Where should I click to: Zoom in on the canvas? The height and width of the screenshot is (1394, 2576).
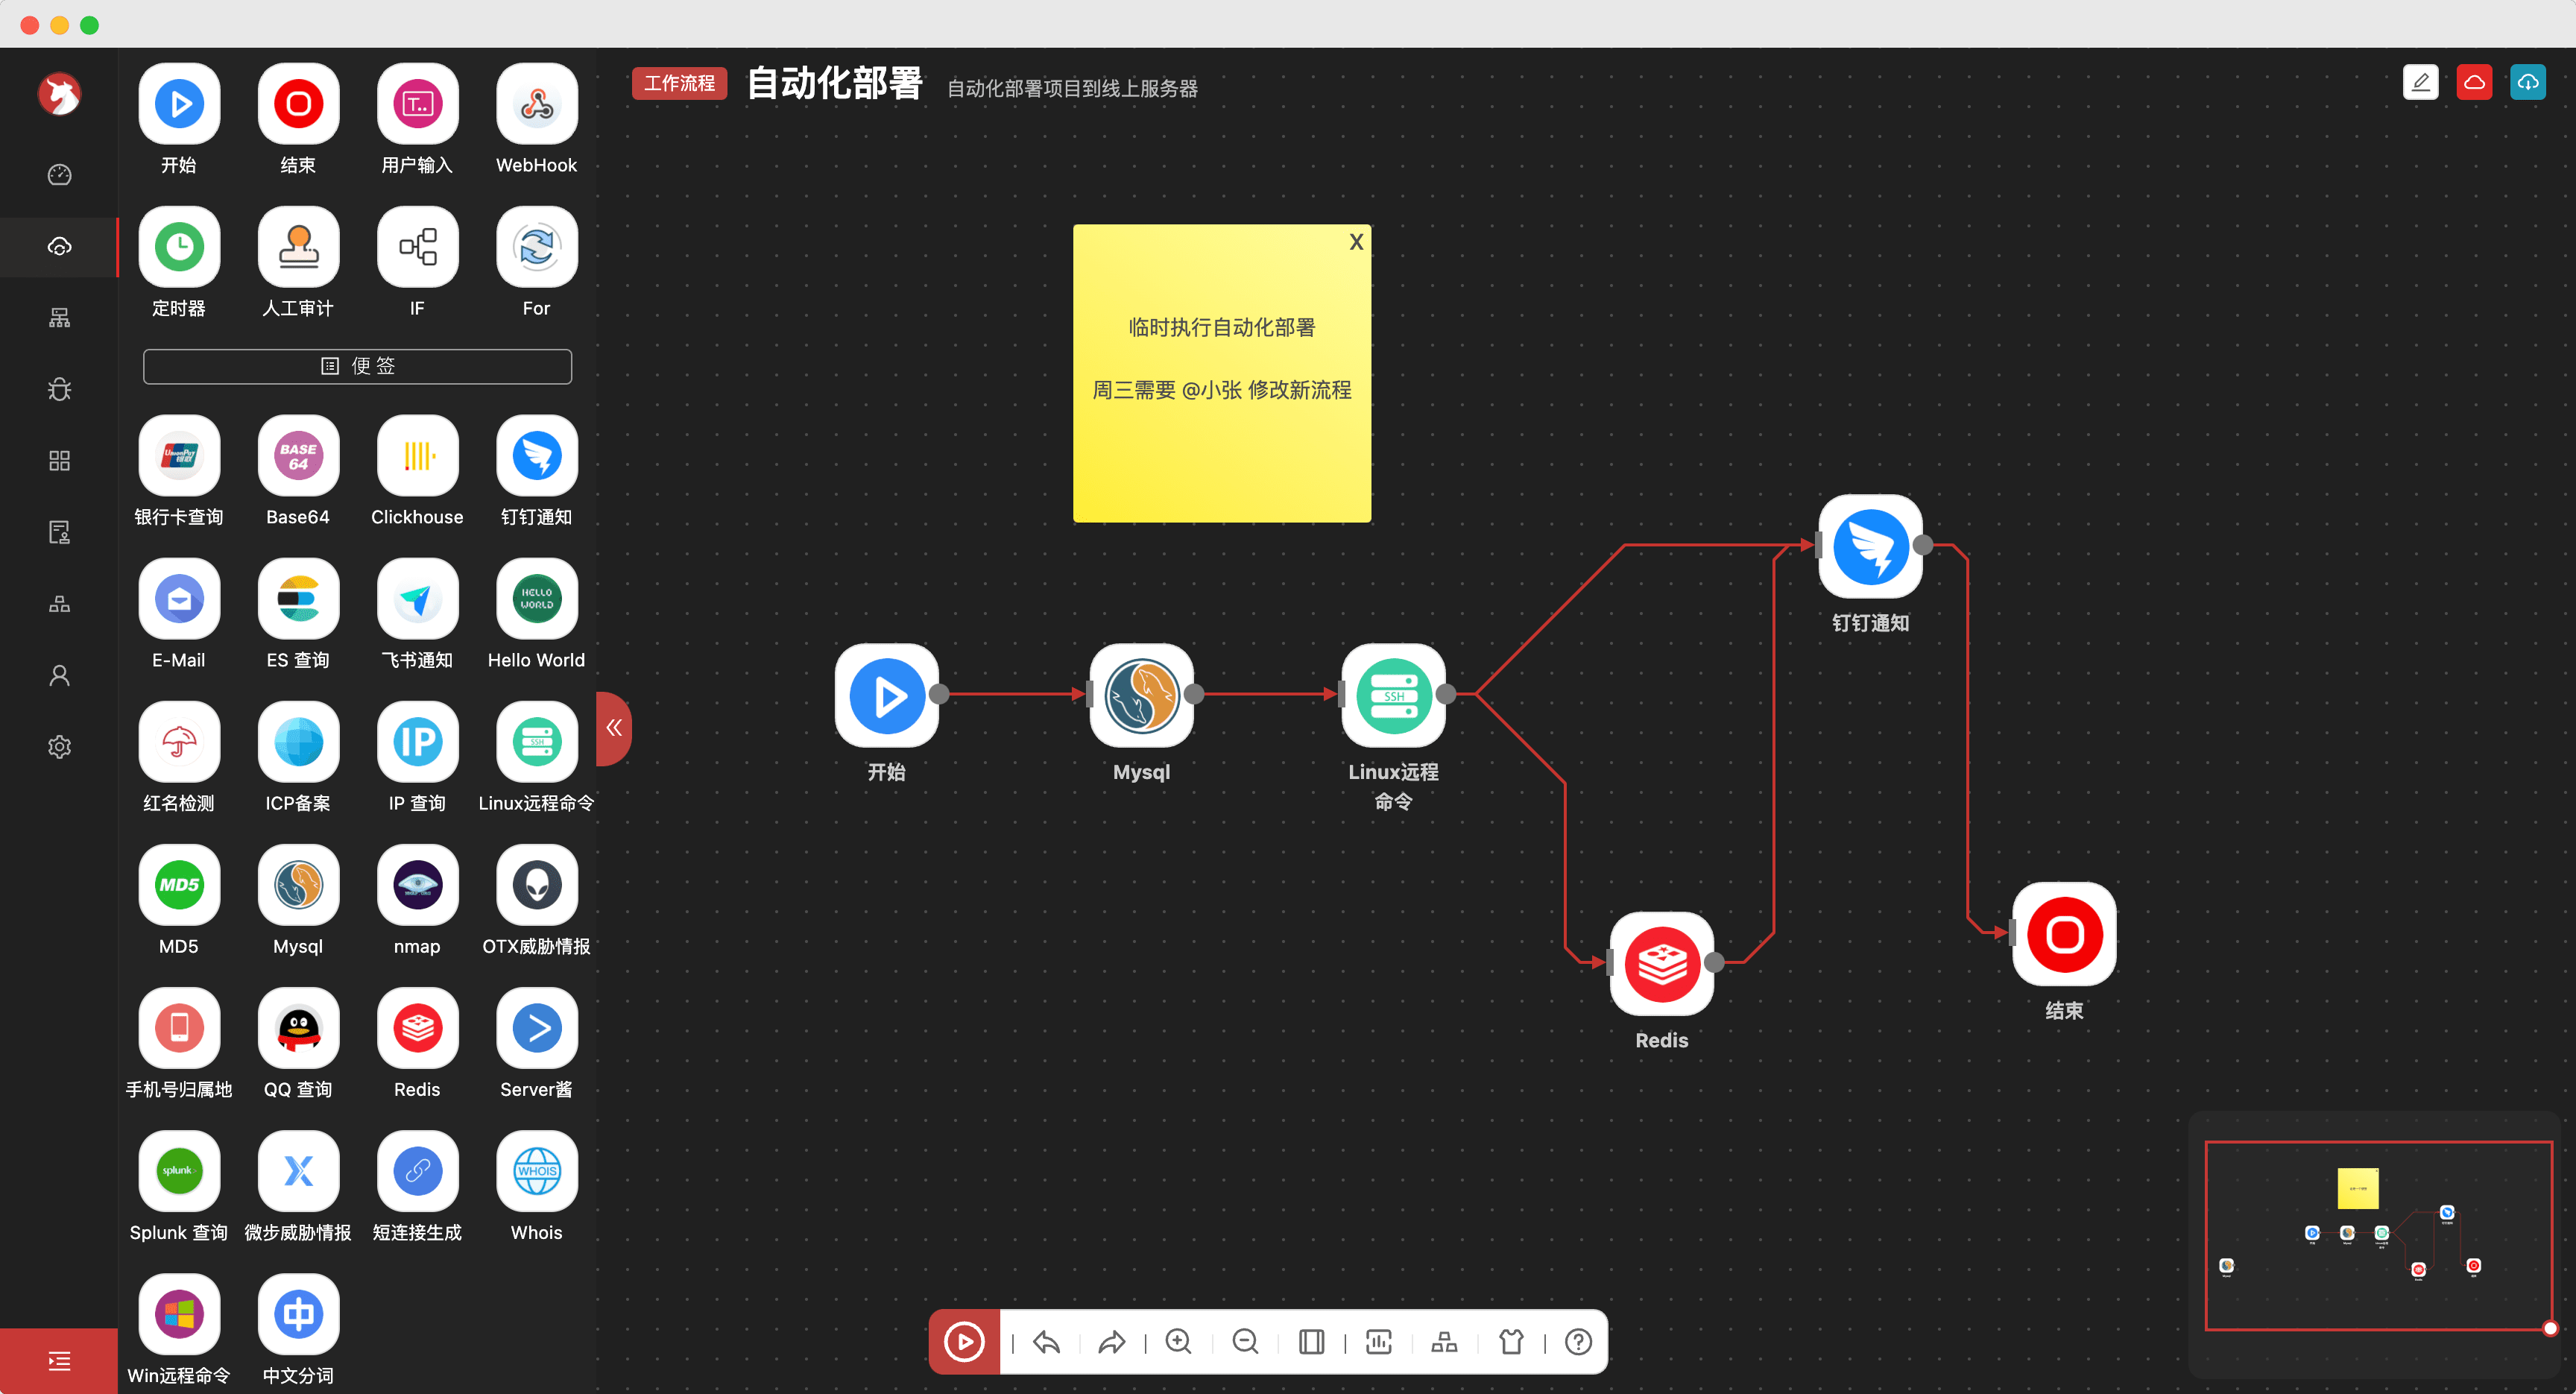(x=1178, y=1341)
